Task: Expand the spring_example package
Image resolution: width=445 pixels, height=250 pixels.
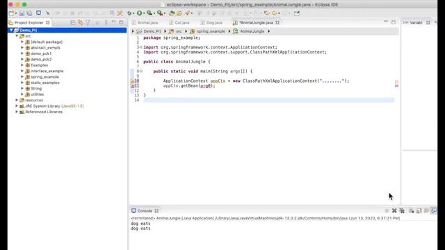Action: [22, 77]
